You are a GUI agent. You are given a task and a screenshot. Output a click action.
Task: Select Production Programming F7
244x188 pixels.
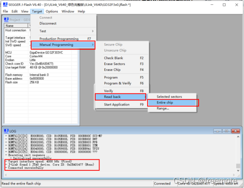(63, 39)
